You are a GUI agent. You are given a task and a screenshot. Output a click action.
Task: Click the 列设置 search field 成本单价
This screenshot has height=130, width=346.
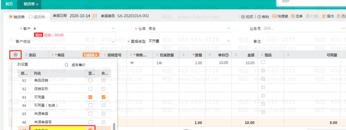(x=91, y=65)
